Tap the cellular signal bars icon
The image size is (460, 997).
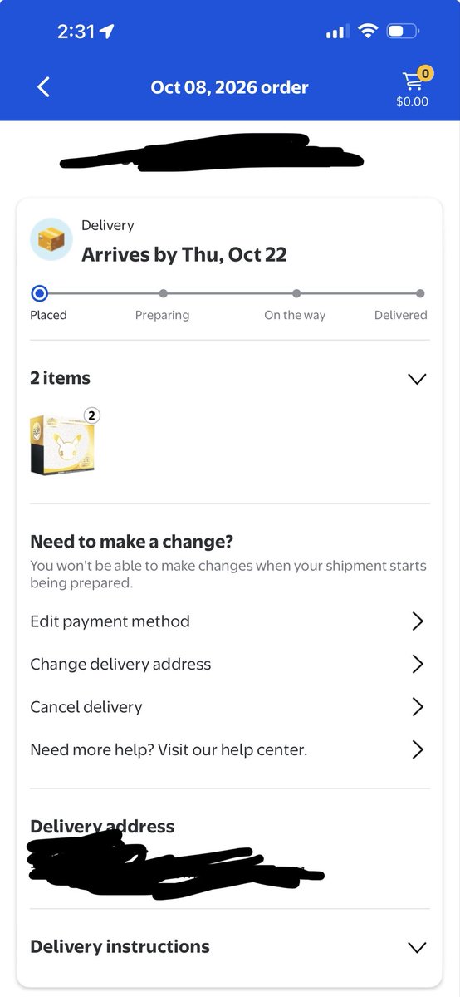(x=336, y=32)
